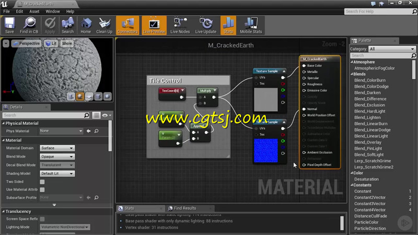
Task: Click the Home toolbar icon
Action: coord(86,25)
